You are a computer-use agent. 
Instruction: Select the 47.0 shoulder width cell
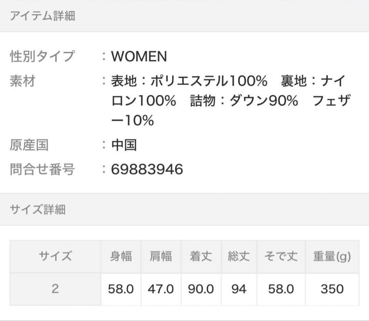[161, 289]
